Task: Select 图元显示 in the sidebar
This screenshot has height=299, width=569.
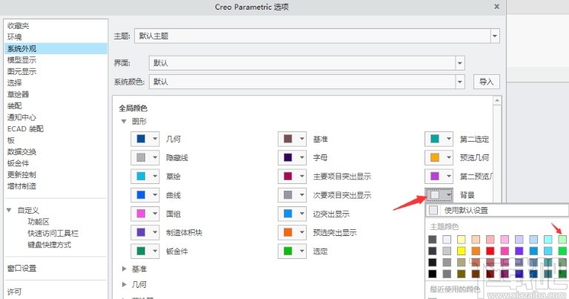Action: point(21,71)
